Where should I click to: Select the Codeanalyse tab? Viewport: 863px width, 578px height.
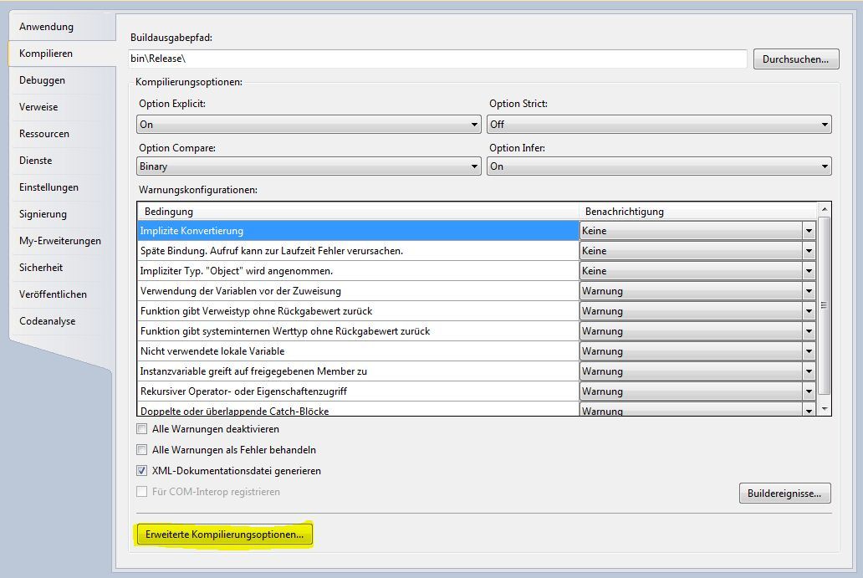click(x=48, y=321)
